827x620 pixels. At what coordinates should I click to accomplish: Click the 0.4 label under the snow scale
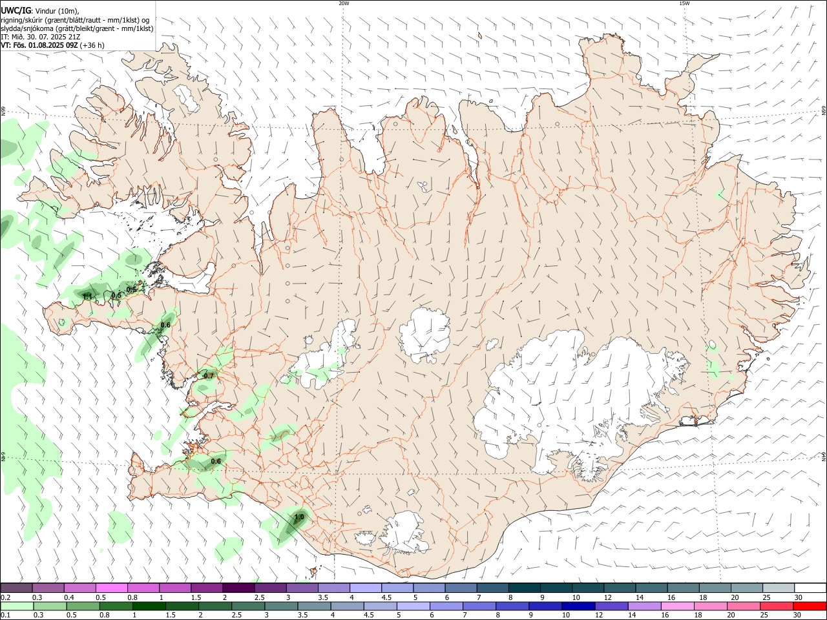point(69,597)
